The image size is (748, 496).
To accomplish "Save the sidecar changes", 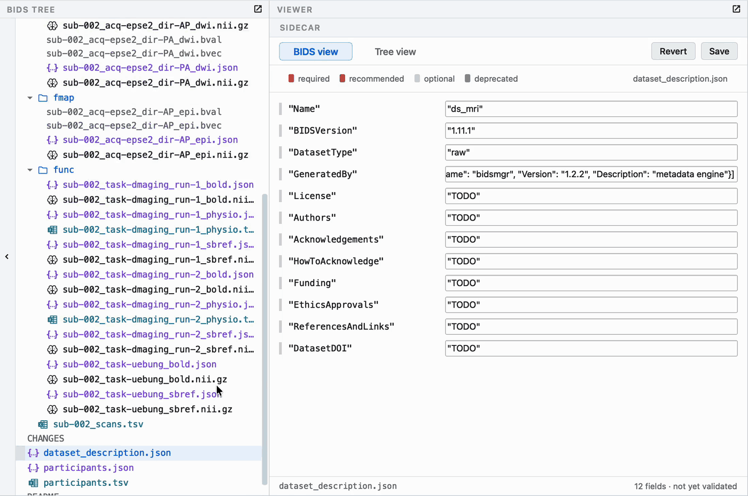I will (x=719, y=51).
